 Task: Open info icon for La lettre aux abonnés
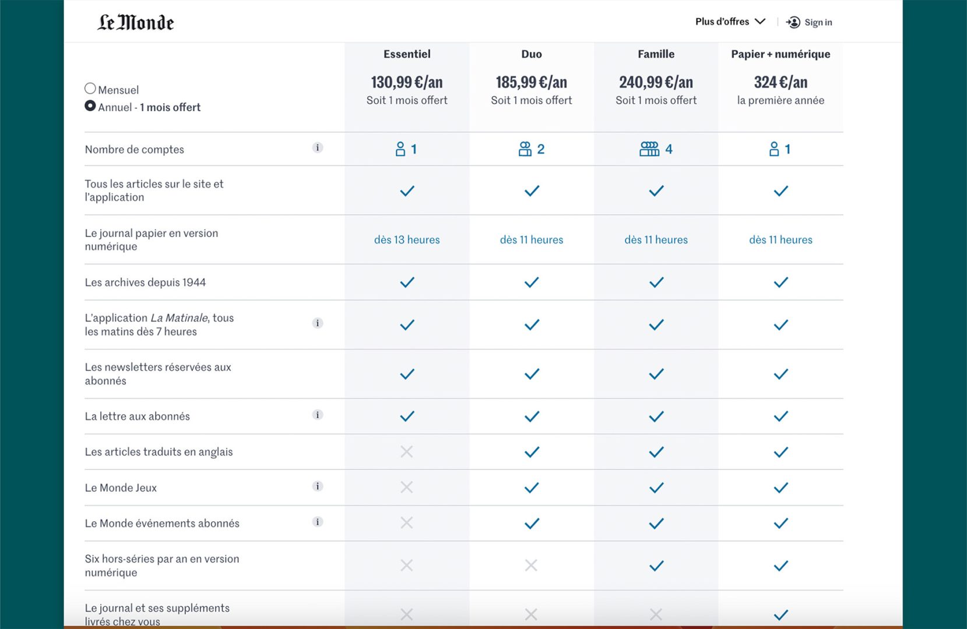318,415
